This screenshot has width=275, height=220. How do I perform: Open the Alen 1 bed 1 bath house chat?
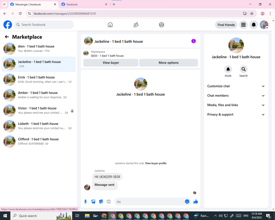pyautogui.click(x=38, y=48)
